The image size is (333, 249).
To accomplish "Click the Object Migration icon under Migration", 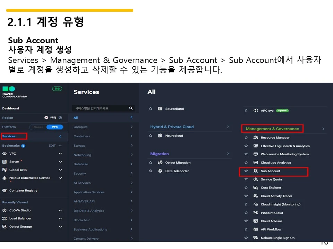I will pos(160,163).
